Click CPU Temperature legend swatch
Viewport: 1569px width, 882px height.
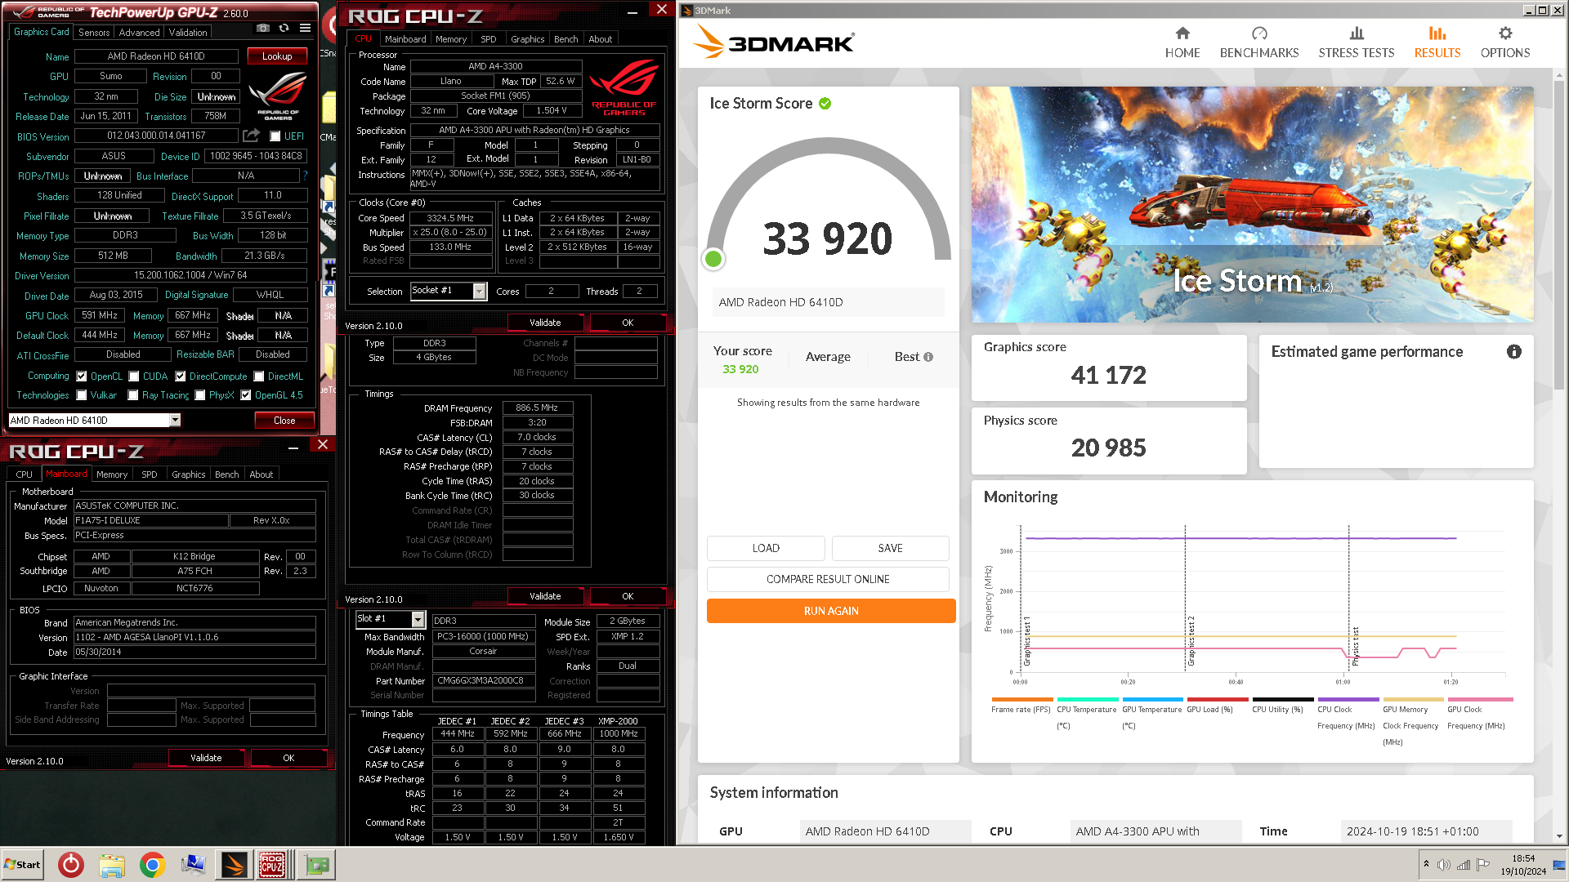click(x=1087, y=700)
